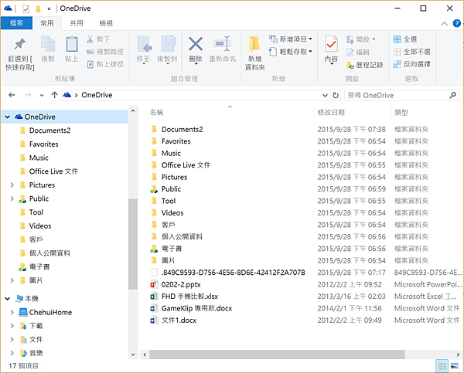Collapse the 本機 (This PC) node

8,299
